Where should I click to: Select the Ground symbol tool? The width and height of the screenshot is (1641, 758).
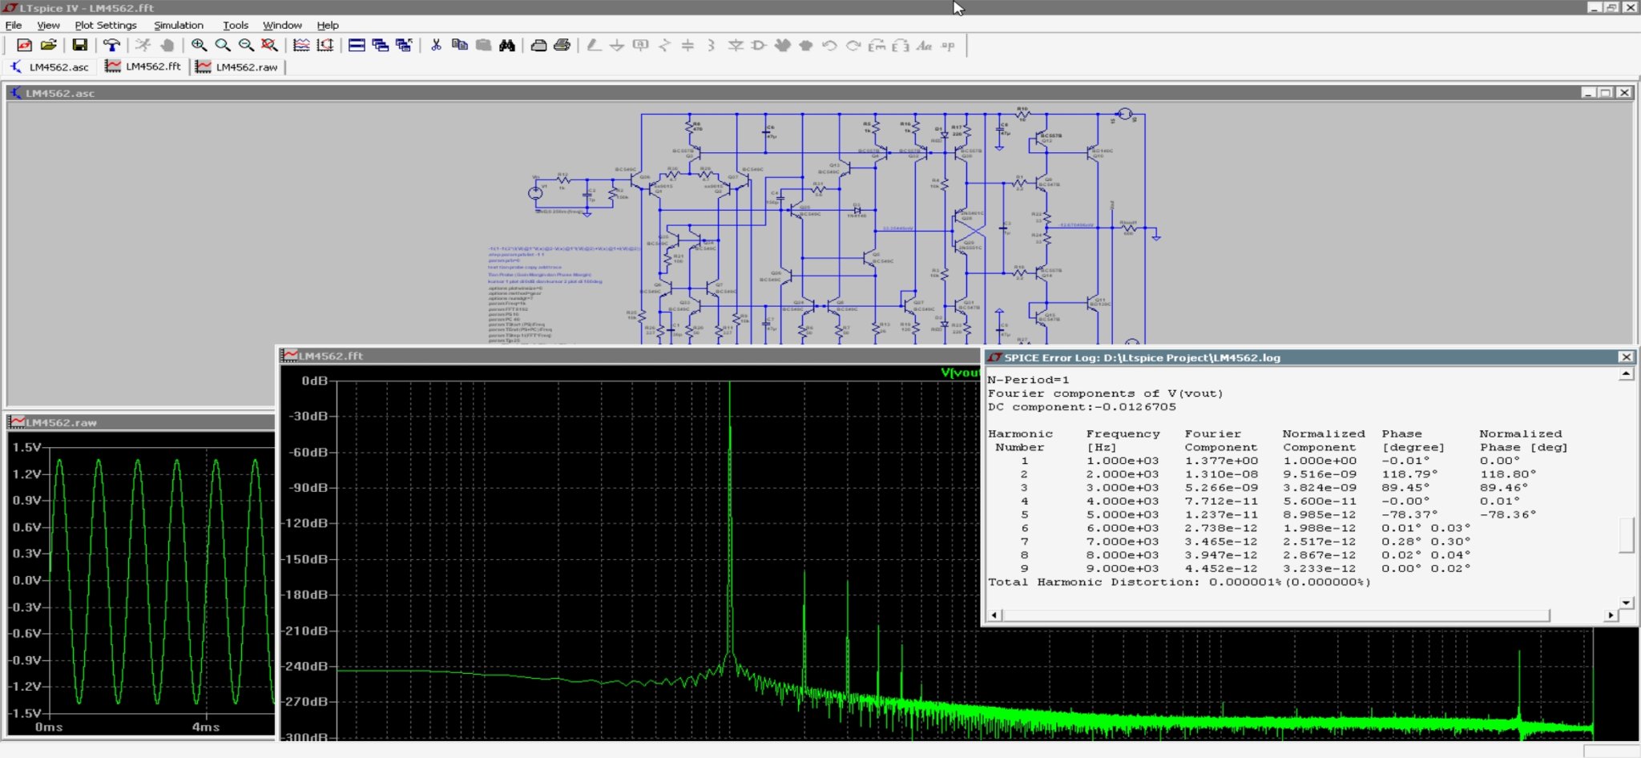coord(617,46)
